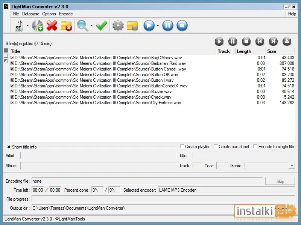
Task: Click the Encoding file 'none' field
Action: coord(147,181)
